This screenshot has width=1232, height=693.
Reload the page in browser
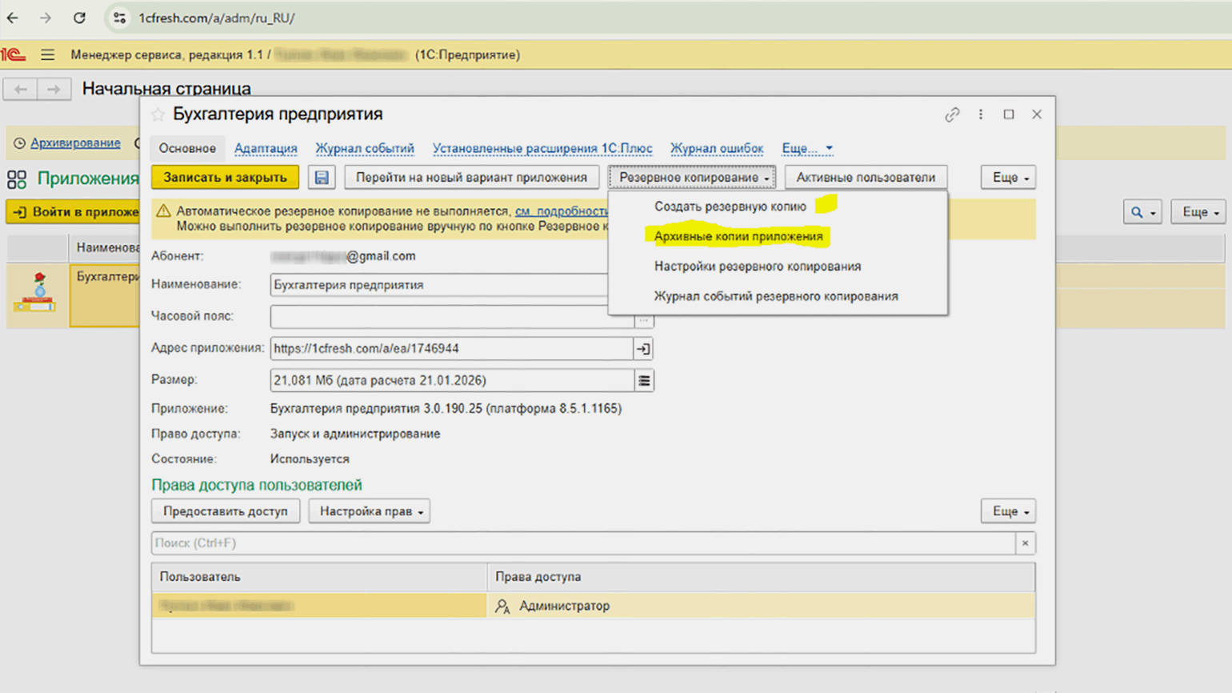click(79, 18)
